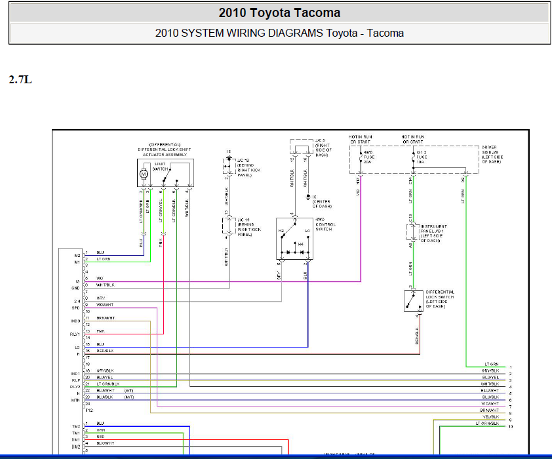
Task: Click the "2010 Toyota Tacoma" title heading
Action: coord(279,12)
